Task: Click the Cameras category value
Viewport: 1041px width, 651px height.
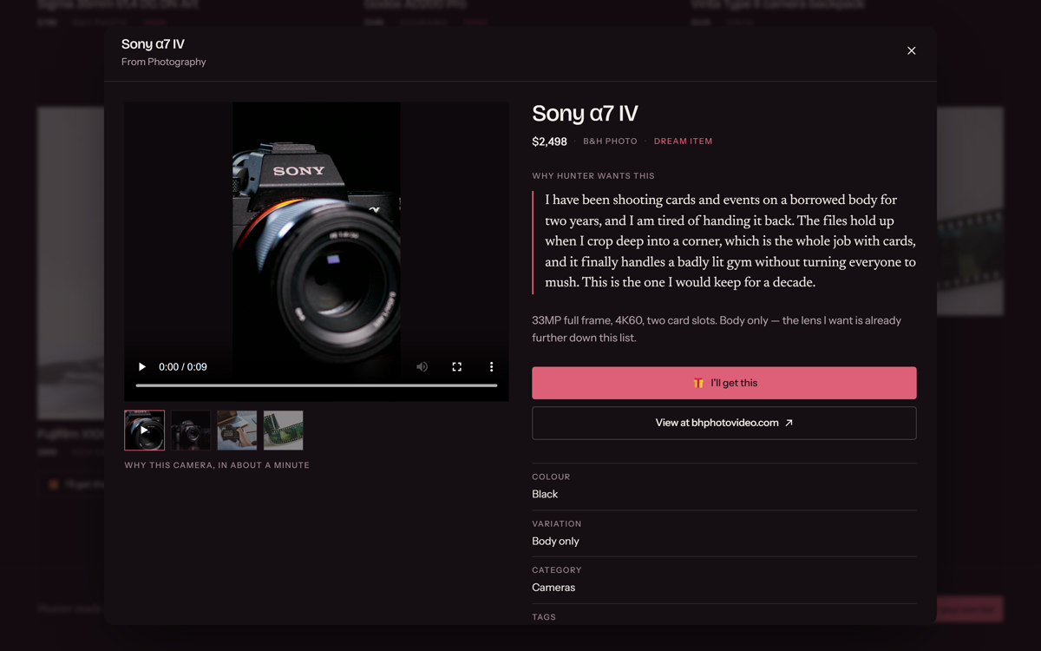Action: [x=553, y=588]
